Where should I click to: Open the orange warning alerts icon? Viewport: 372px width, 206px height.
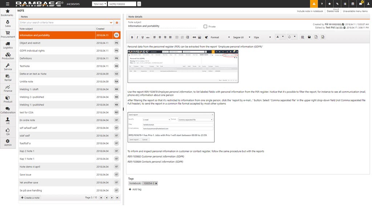pos(314,4)
